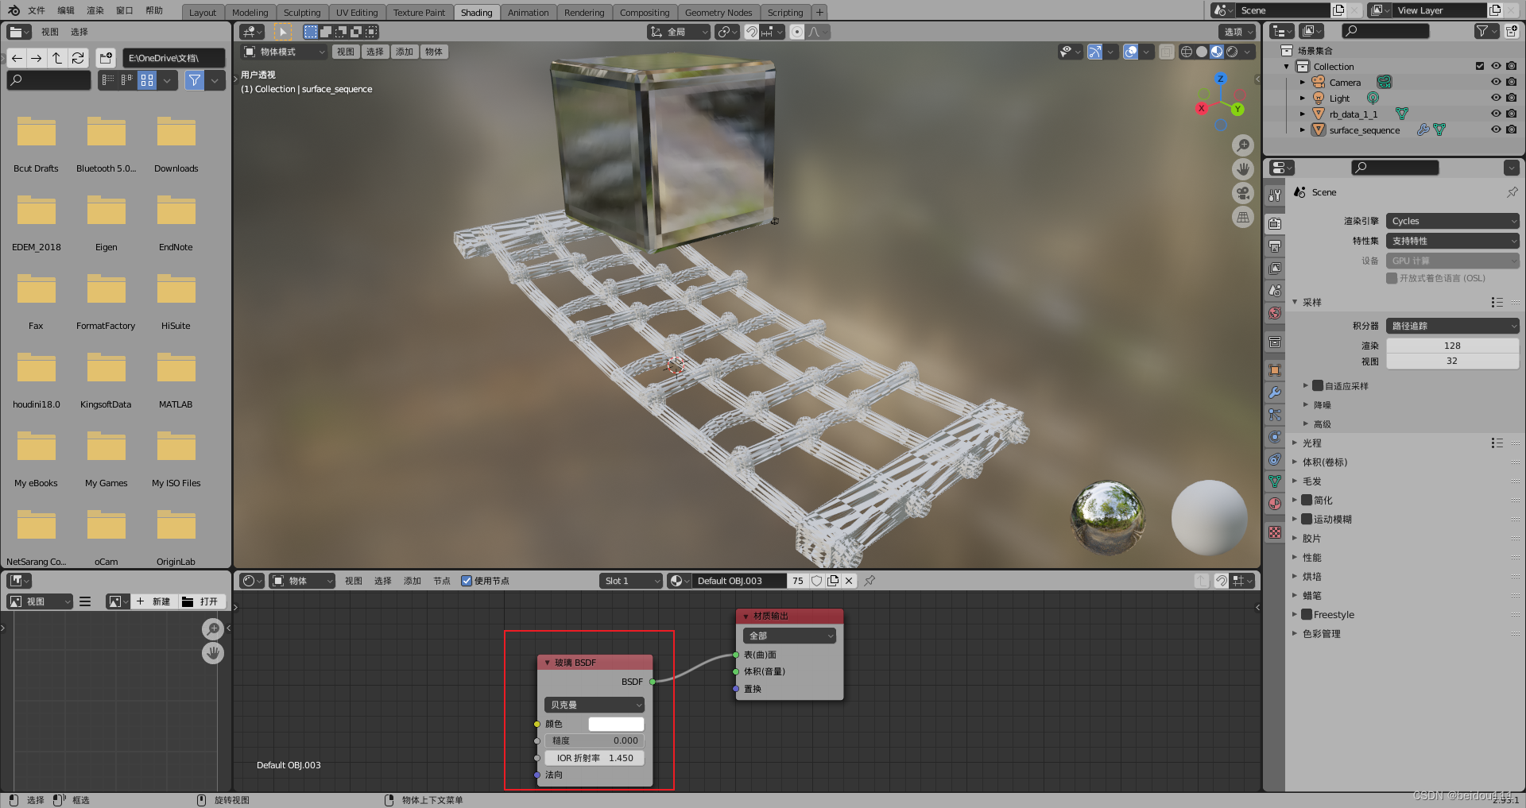Expand the Light Paths (光程) panel
This screenshot has width=1526, height=808.
1311,443
